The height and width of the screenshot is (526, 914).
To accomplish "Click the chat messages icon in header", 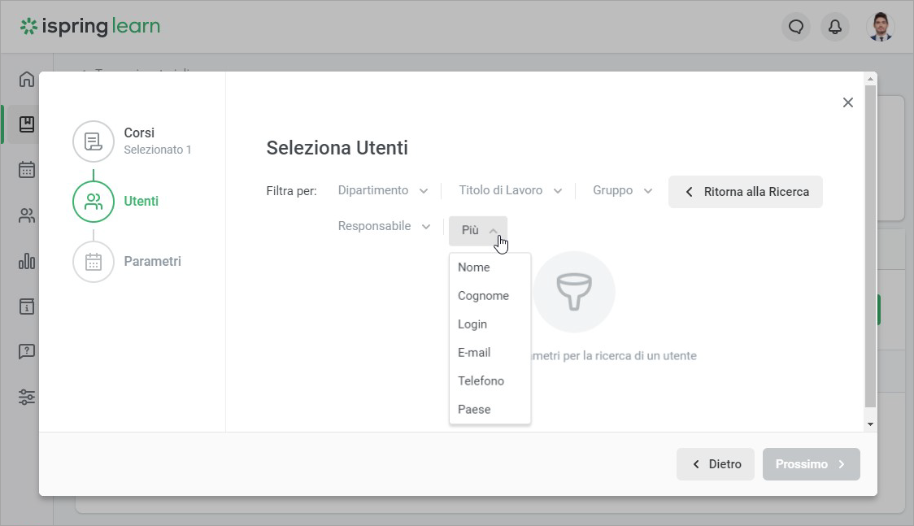I will point(796,27).
